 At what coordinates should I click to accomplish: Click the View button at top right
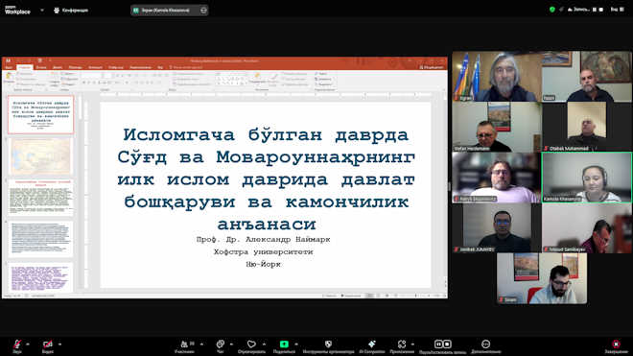pyautogui.click(x=618, y=10)
